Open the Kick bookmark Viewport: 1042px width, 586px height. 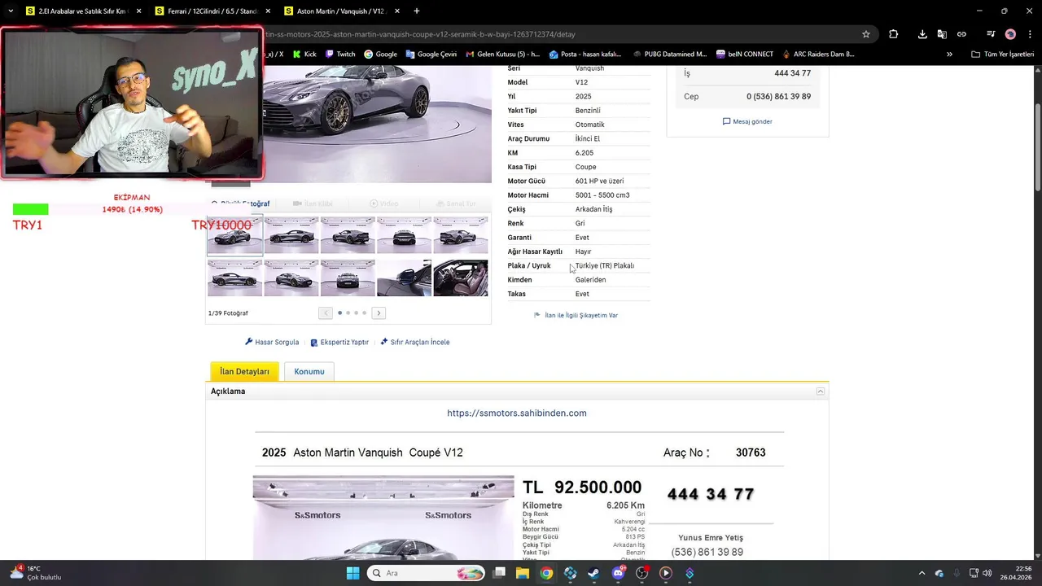click(x=304, y=55)
